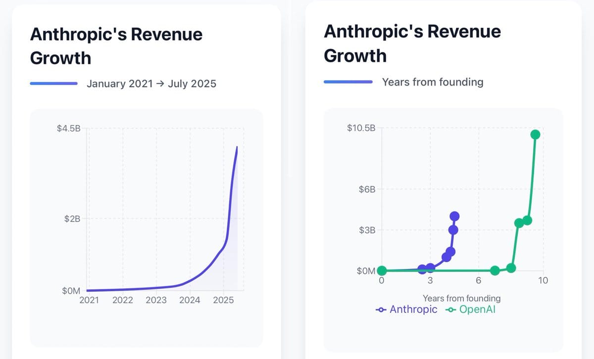This screenshot has width=594, height=359.
Task: Click the $6B y-axis label
Action: pos(367,189)
